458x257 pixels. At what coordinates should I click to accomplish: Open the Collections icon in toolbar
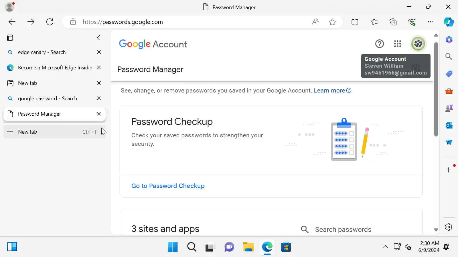[x=393, y=22]
